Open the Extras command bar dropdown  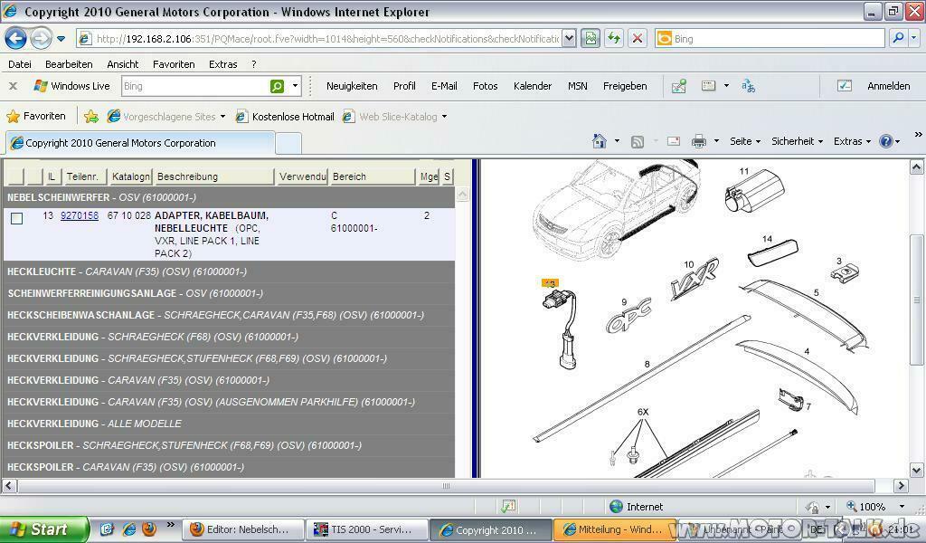[x=852, y=141]
